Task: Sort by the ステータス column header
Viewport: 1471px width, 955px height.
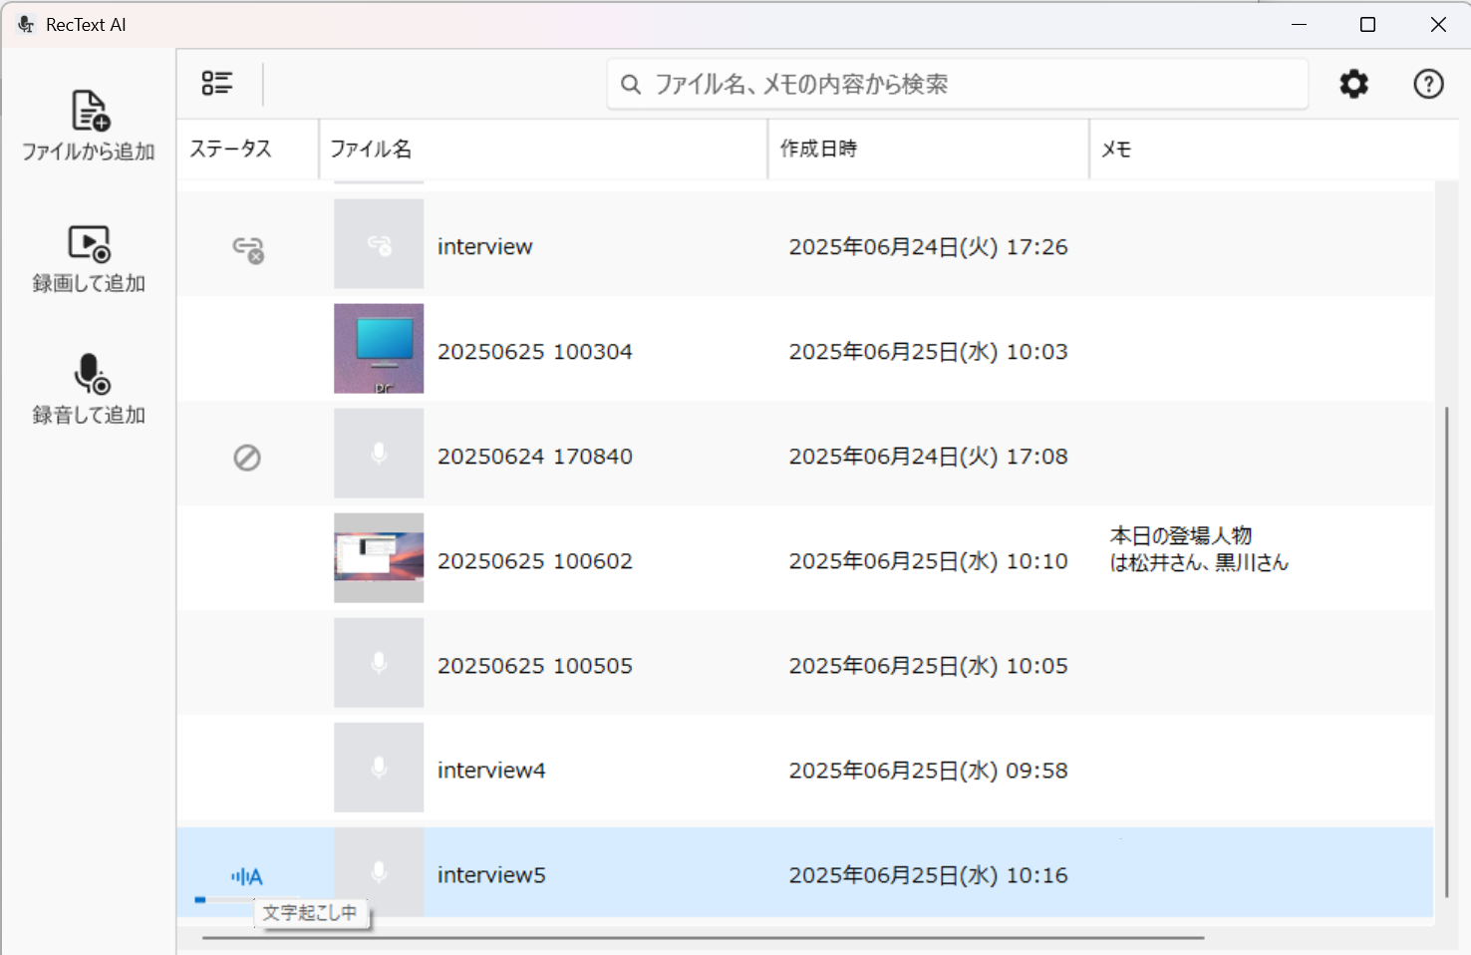Action: 230,149
